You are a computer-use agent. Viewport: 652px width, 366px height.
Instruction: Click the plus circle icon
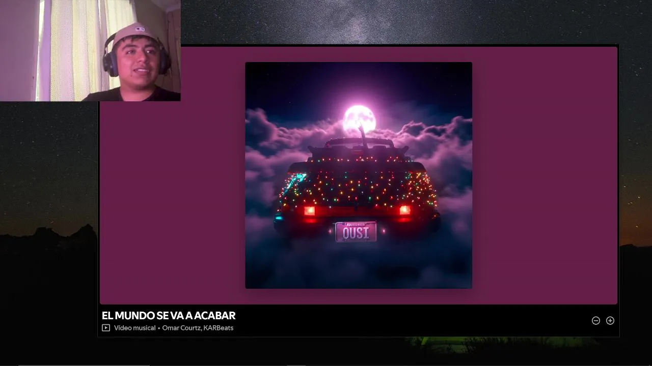[x=610, y=321]
